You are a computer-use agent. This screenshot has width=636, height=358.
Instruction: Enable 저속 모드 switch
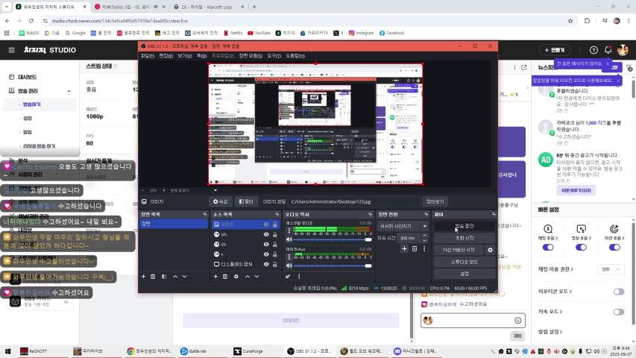click(x=619, y=312)
